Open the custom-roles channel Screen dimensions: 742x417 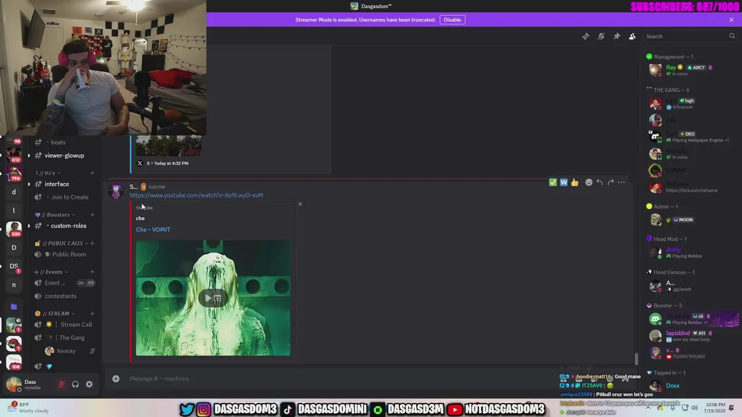pyautogui.click(x=68, y=226)
